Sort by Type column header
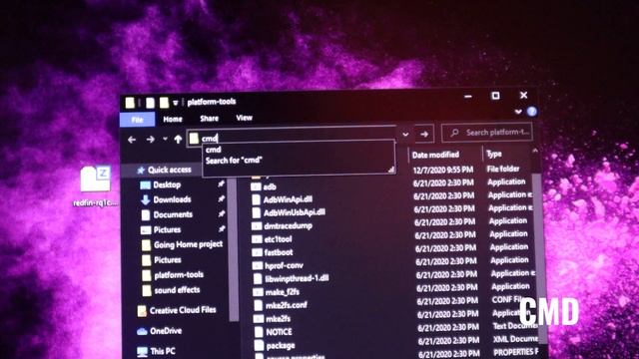This screenshot has width=639, height=359. point(494,155)
